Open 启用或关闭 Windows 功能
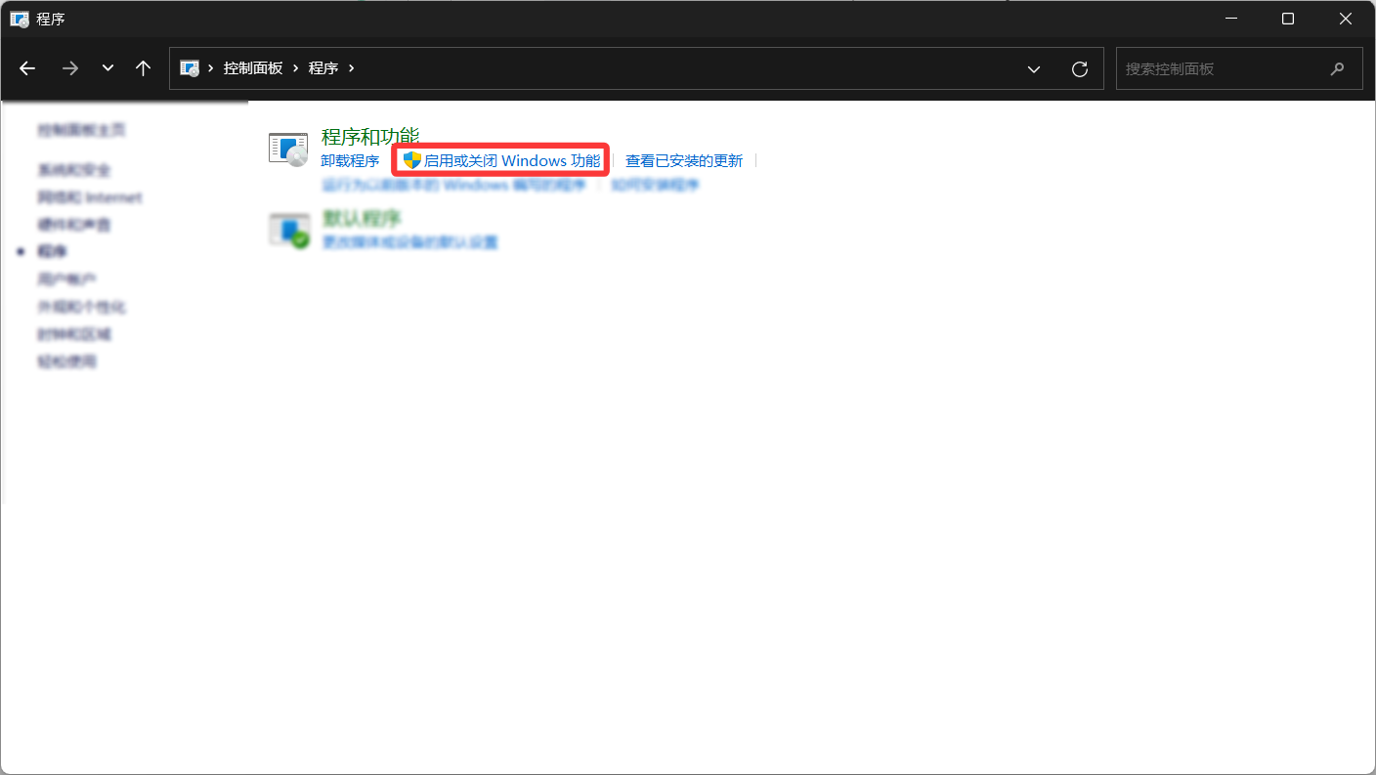This screenshot has width=1376, height=775. (x=511, y=161)
